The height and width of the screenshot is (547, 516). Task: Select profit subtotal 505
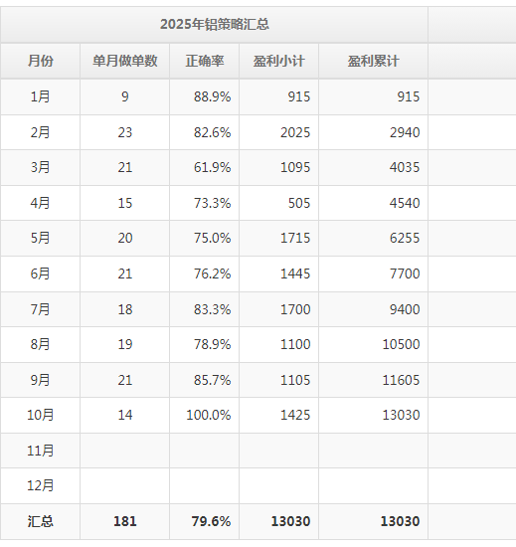[299, 203]
